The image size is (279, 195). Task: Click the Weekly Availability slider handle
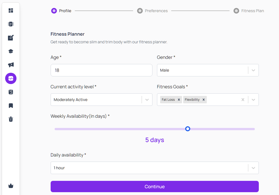click(187, 129)
